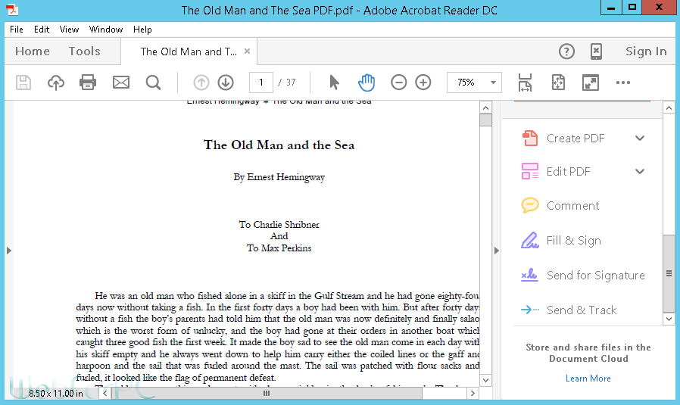680x405 pixels.
Task: Click the Fill & Sign label
Action: pos(574,240)
